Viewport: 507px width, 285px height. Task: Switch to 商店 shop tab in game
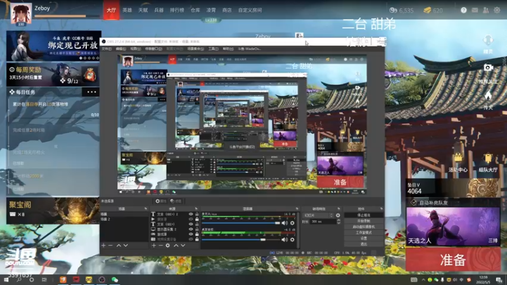point(227,10)
